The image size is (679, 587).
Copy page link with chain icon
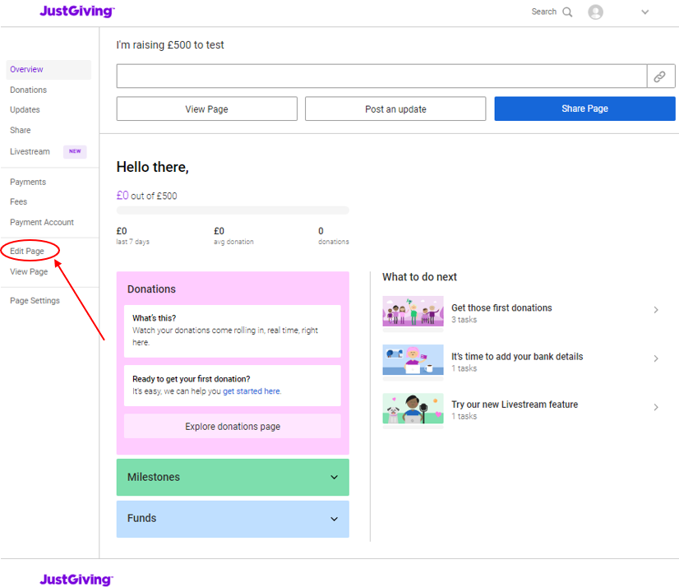(661, 76)
